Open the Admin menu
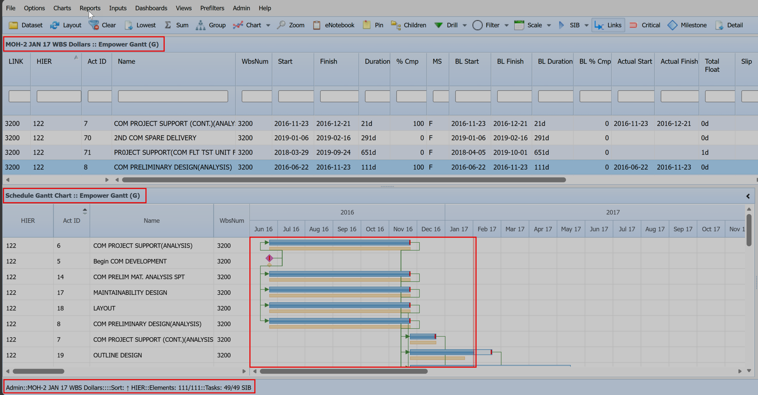The image size is (758, 395). tap(241, 8)
